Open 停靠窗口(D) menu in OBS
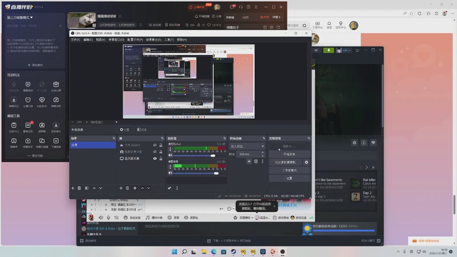Image resolution: width=457 pixels, height=257 pixels. 117,39
